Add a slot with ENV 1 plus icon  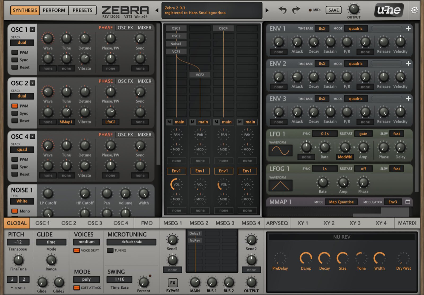pos(408,29)
